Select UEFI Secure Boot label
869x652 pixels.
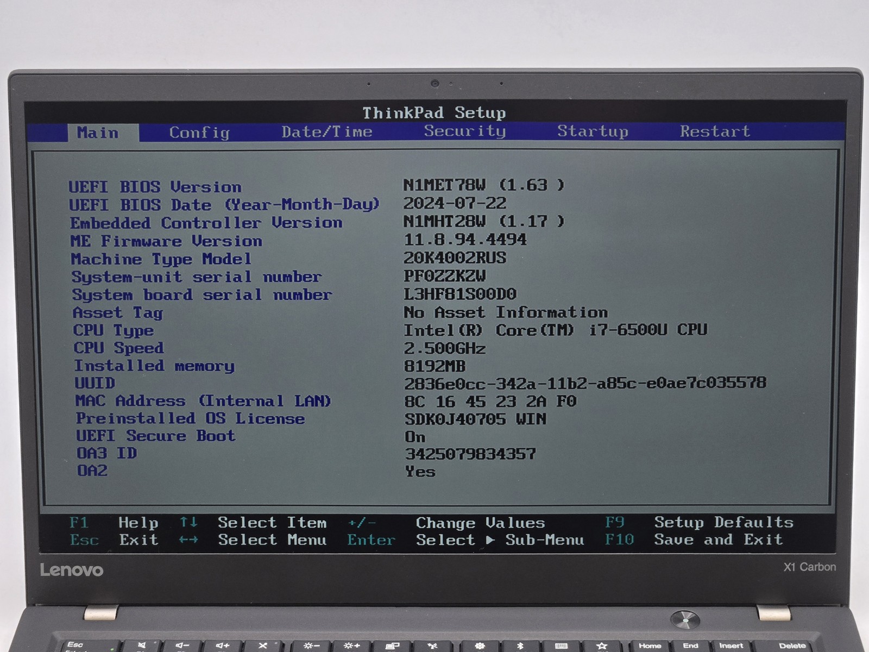click(156, 436)
